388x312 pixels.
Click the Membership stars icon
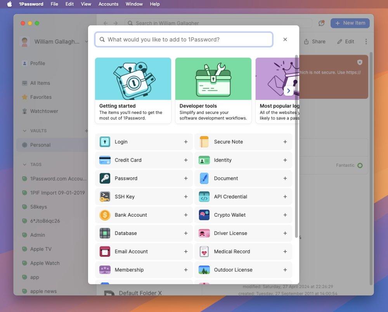(x=105, y=270)
